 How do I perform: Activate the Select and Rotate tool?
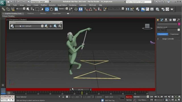[x=51, y=9]
